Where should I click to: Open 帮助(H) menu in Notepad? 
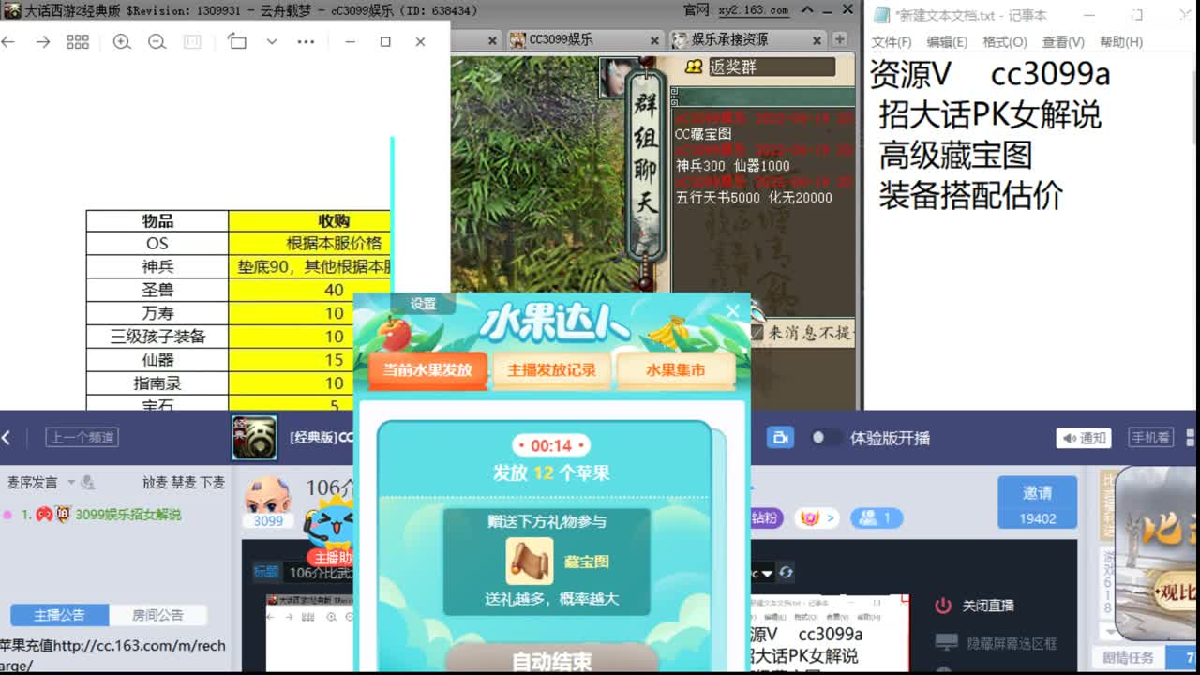click(x=1121, y=42)
